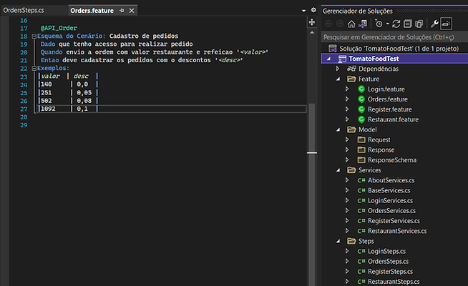Click the pending changes filter clock icon
The height and width of the screenshot is (286, 468).
point(379,24)
